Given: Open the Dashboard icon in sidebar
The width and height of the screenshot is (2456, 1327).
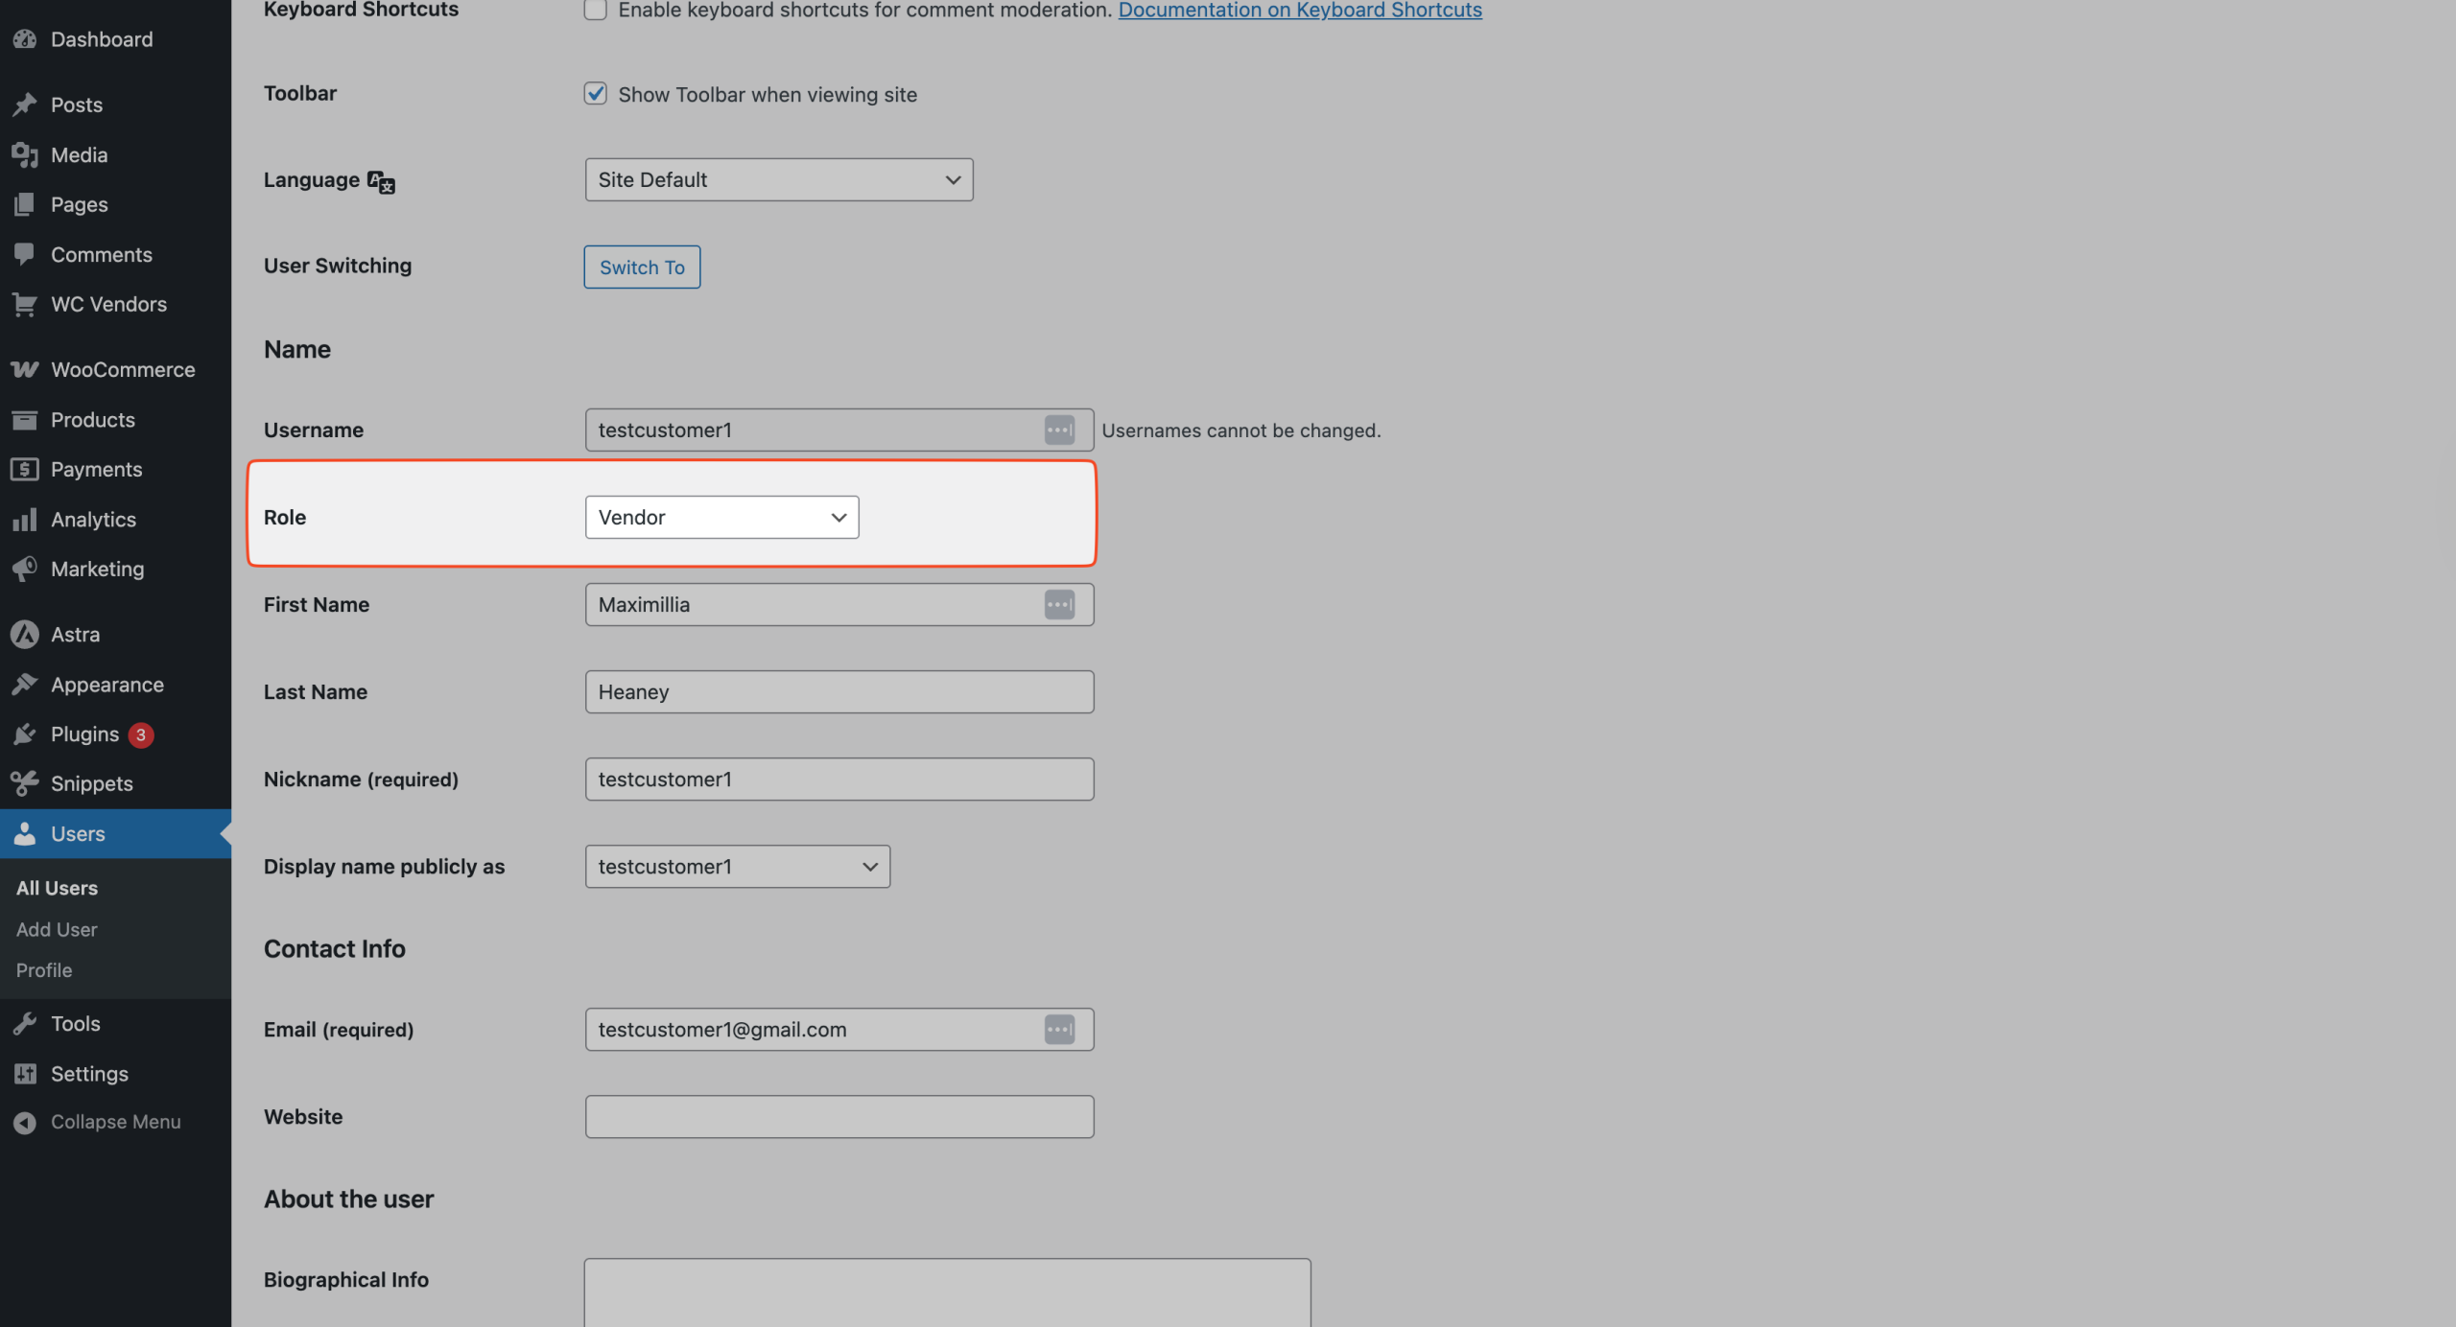Looking at the screenshot, I should click(x=25, y=39).
